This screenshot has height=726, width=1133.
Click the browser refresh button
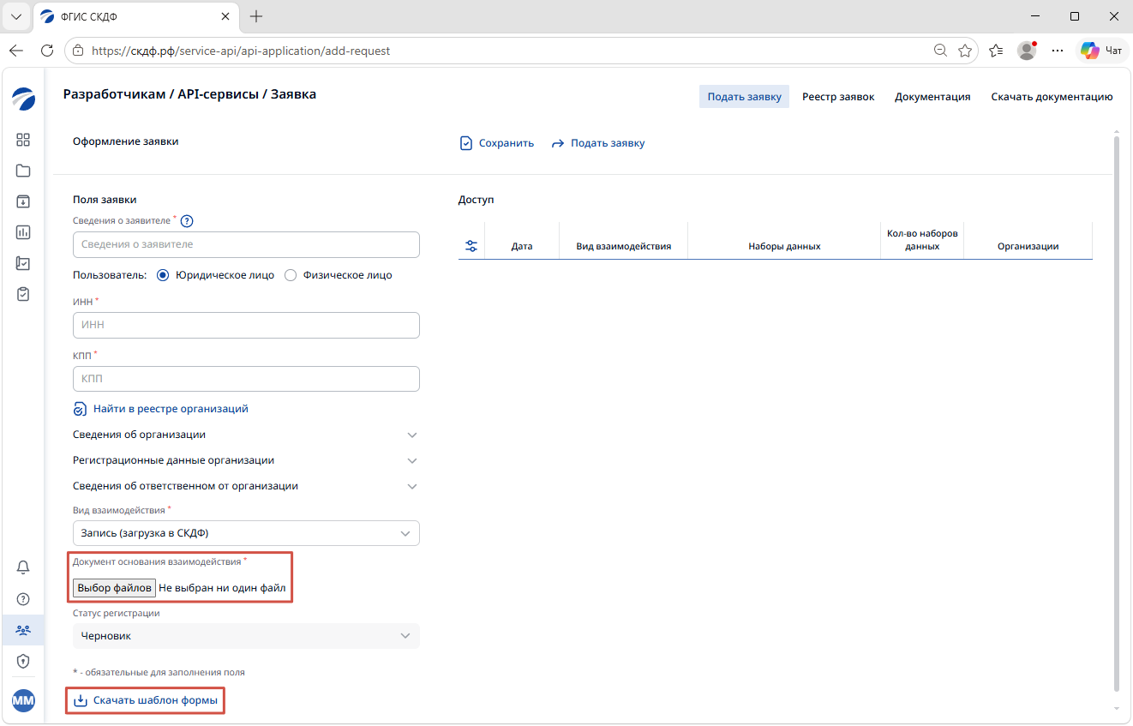pos(47,51)
